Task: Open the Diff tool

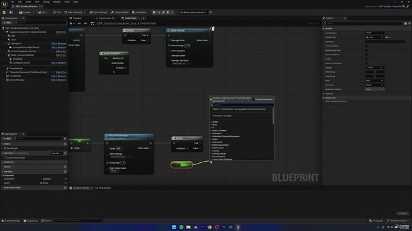Action: [x=42, y=12]
